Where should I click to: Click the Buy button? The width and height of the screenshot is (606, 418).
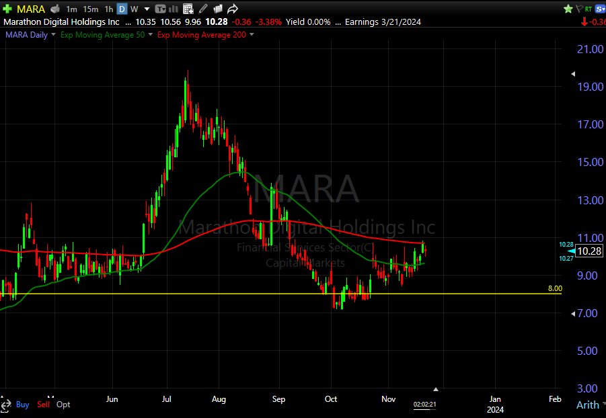tap(22, 405)
